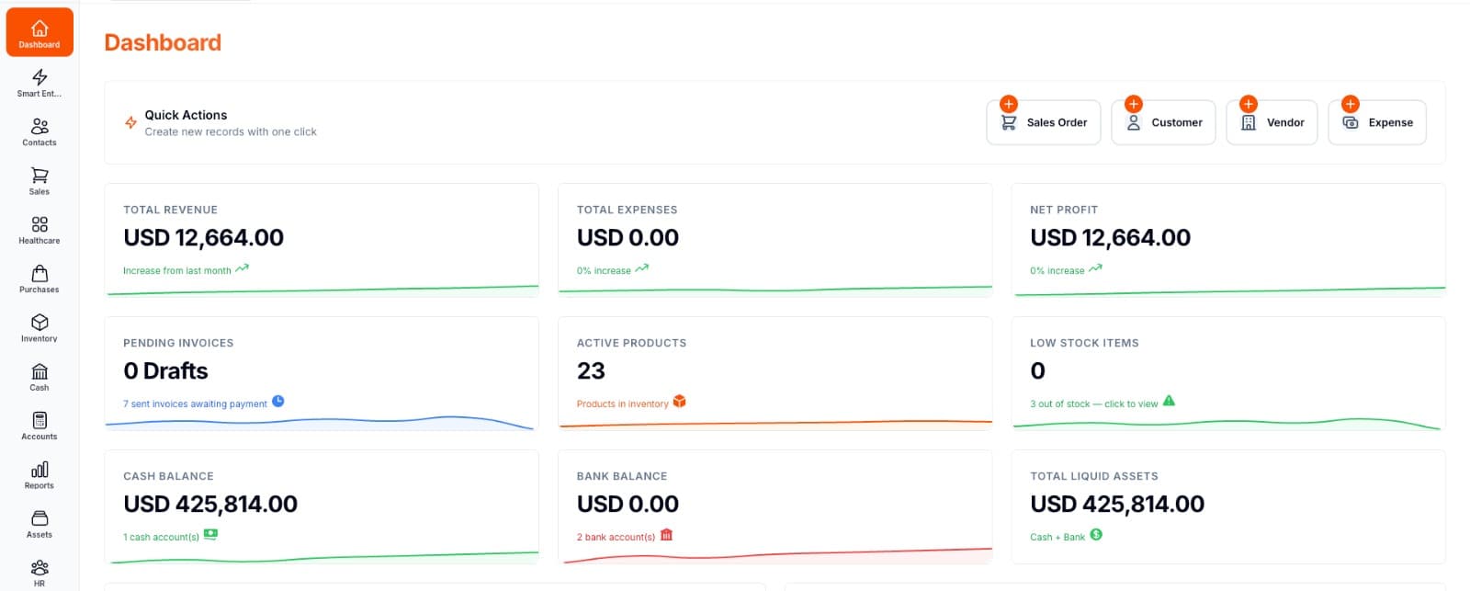
Task: Record a new Expense quick action
Action: [1377, 121]
